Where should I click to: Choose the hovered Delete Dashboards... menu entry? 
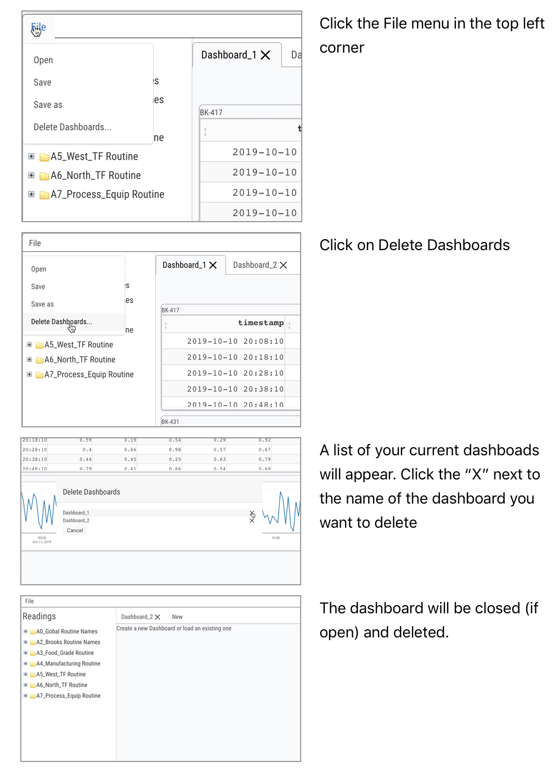click(61, 322)
